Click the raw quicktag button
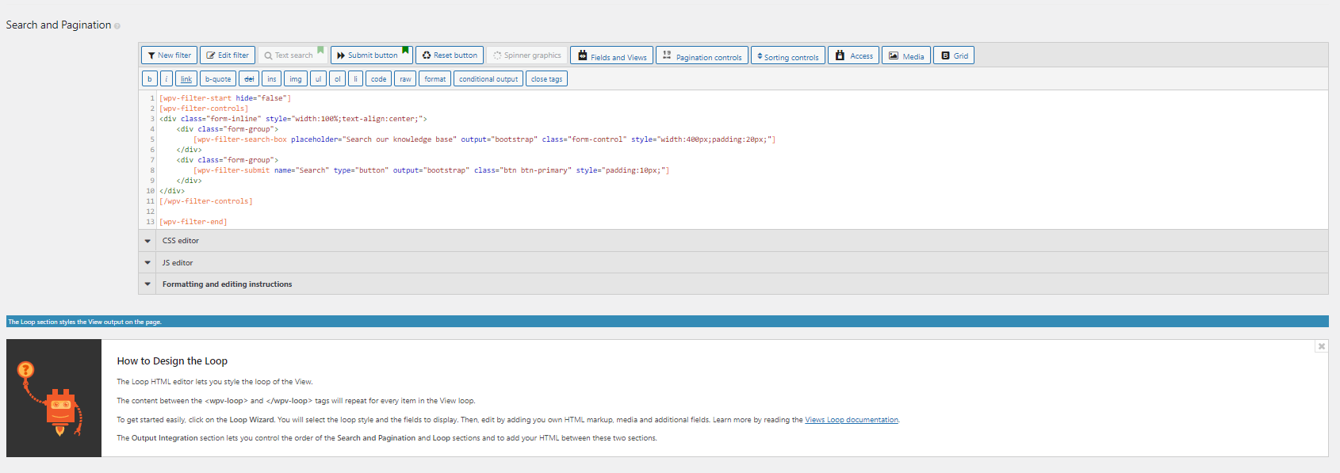This screenshot has height=473, width=1340. click(x=405, y=79)
